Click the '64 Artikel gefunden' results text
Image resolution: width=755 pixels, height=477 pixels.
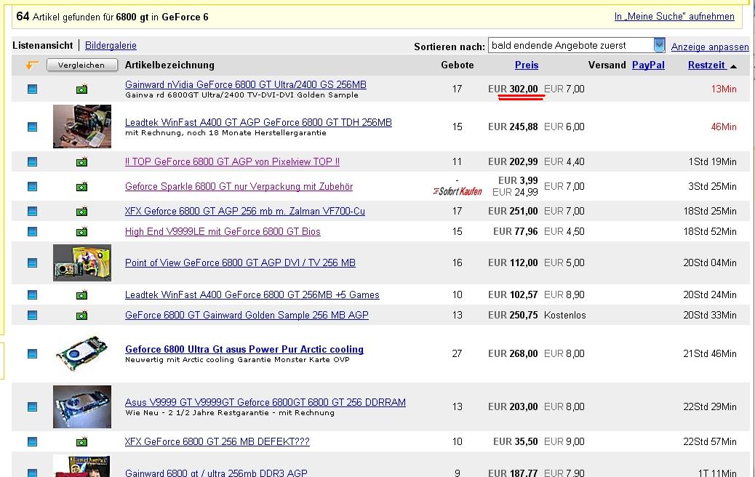[112, 17]
